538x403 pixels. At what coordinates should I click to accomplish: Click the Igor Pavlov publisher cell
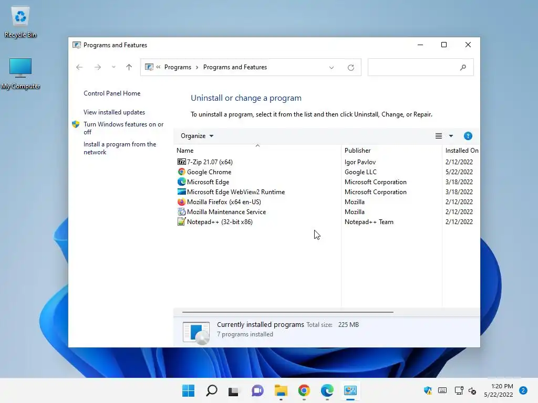(x=360, y=162)
